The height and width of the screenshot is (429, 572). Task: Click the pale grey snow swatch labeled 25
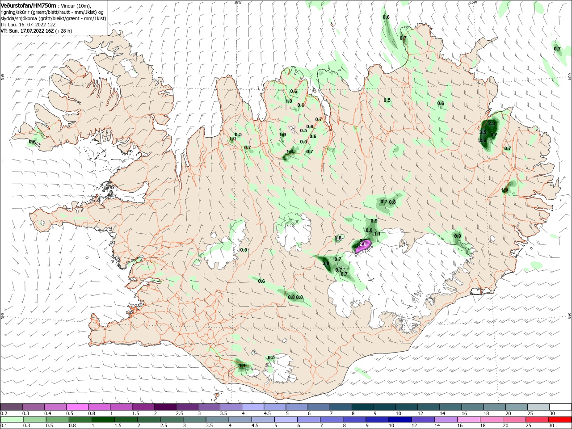[538, 407]
